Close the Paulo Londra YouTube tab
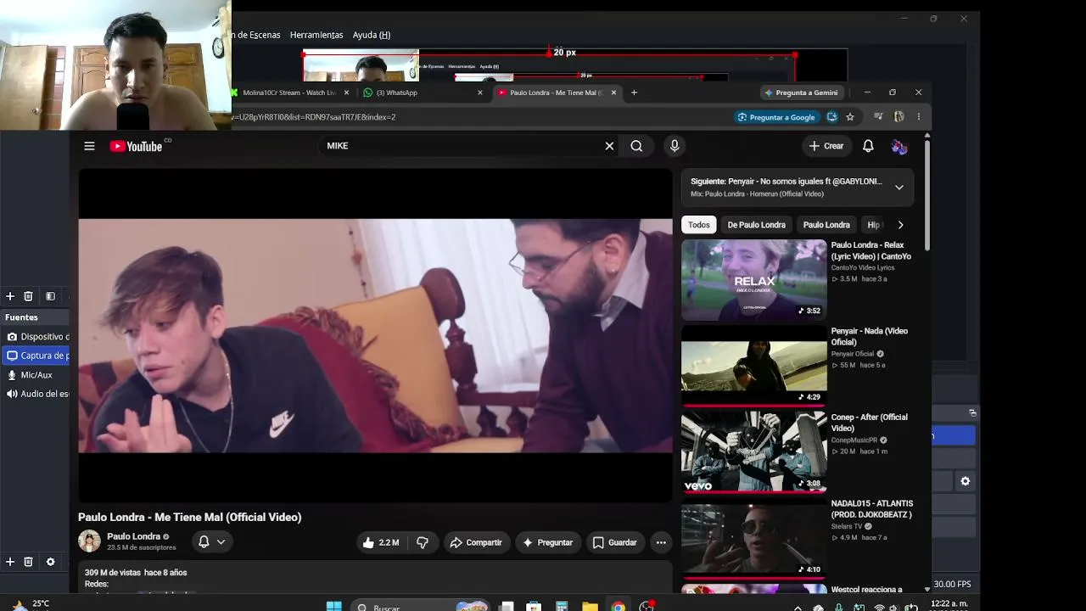 (613, 92)
